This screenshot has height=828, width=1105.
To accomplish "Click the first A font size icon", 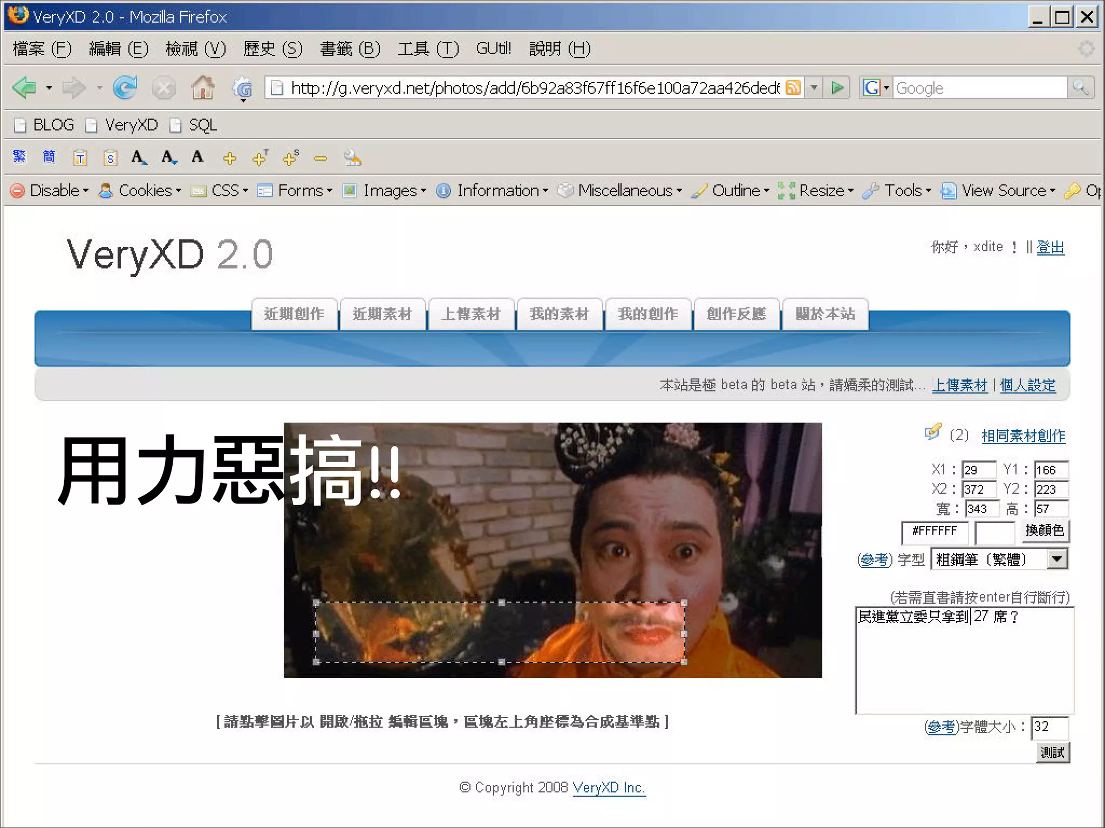I will click(x=139, y=157).
